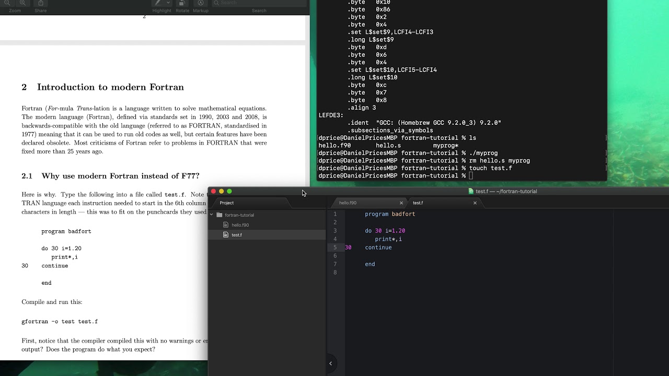Click 'program badfort' in the editor
The height and width of the screenshot is (376, 669).
pos(390,214)
